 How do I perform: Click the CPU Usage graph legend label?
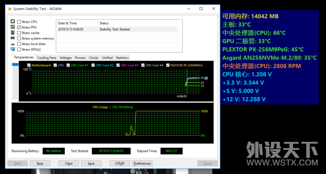click(x=100, y=107)
